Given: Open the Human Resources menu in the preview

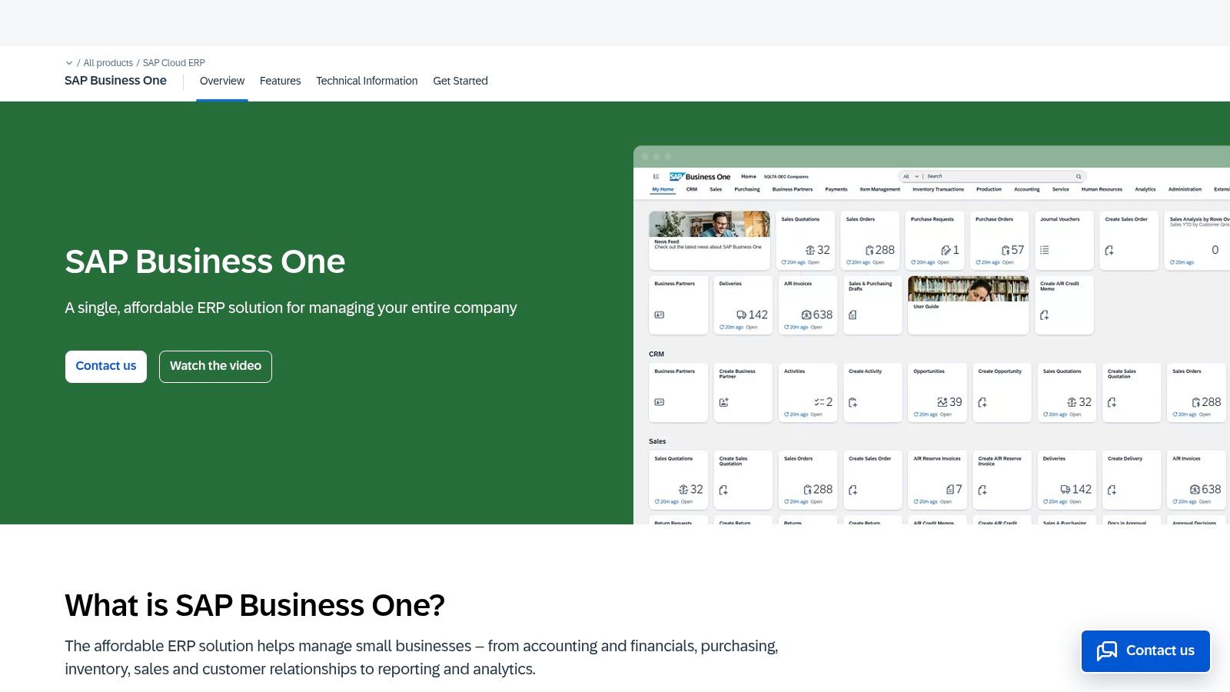Looking at the screenshot, I should coord(1102,189).
